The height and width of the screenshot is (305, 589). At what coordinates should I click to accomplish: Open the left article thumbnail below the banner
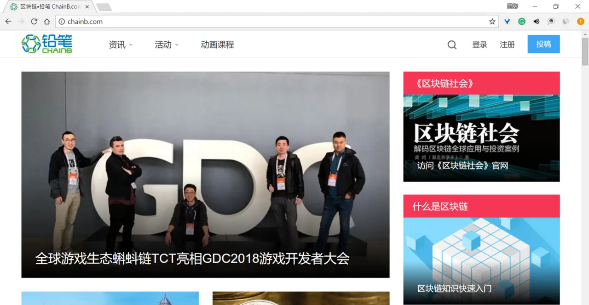(110, 298)
